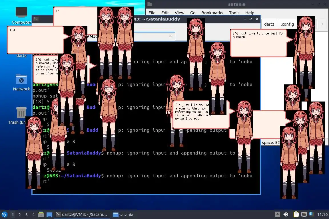The height and width of the screenshot is (219, 329).
Task: Launch file manager from taskbar quicklaunch
Action: coord(41,214)
